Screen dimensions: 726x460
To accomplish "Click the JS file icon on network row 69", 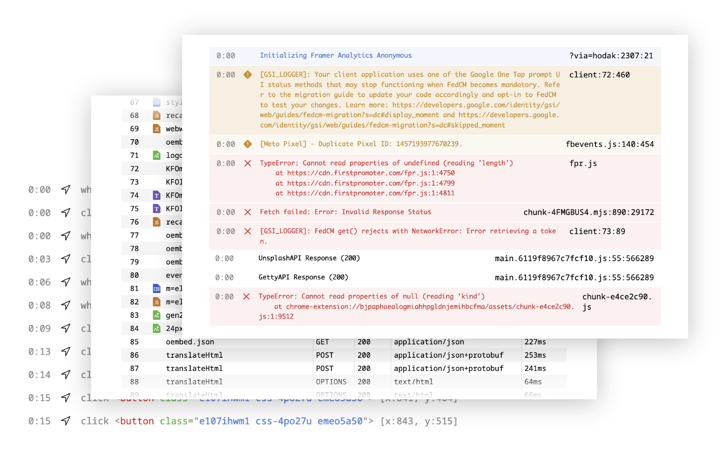I will [x=157, y=129].
